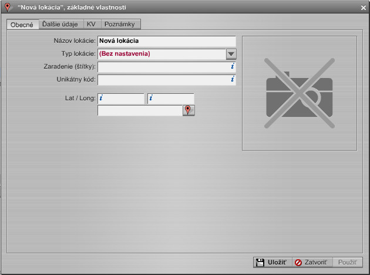
Task: Click info icon in Unikátny kód field
Action: pos(232,79)
